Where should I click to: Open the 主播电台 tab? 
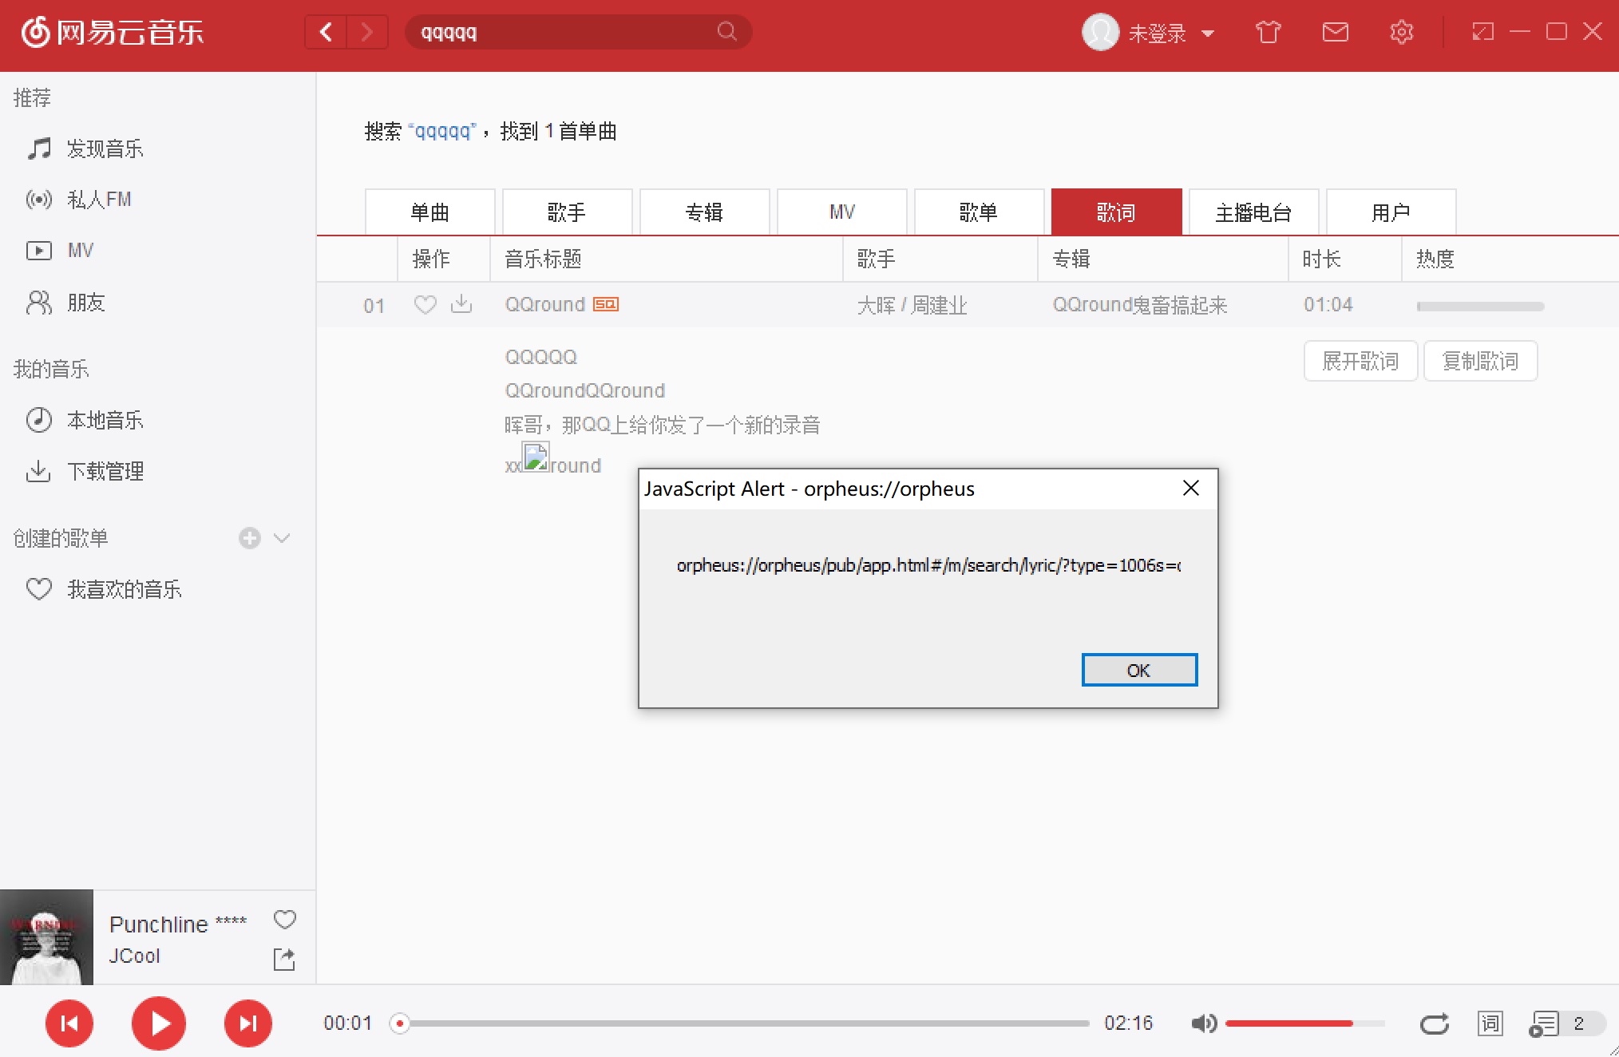[x=1253, y=212]
